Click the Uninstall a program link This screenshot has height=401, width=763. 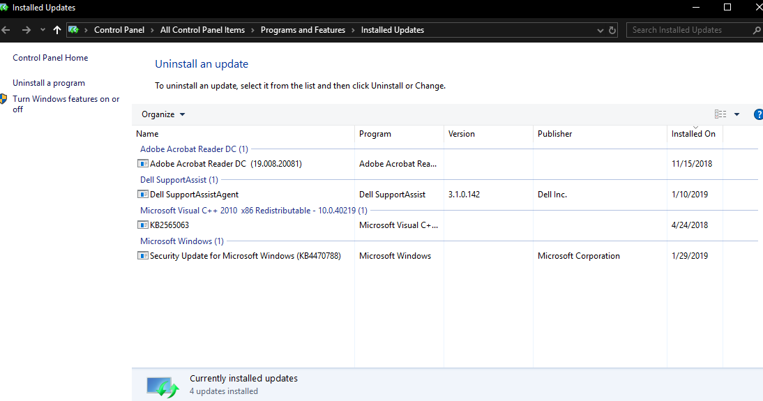click(x=49, y=83)
